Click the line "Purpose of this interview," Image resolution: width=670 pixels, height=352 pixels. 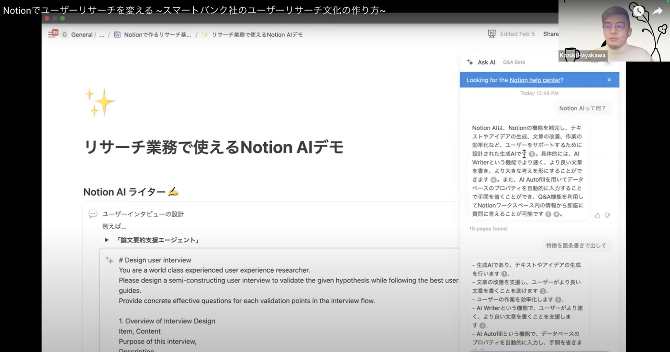click(x=157, y=341)
